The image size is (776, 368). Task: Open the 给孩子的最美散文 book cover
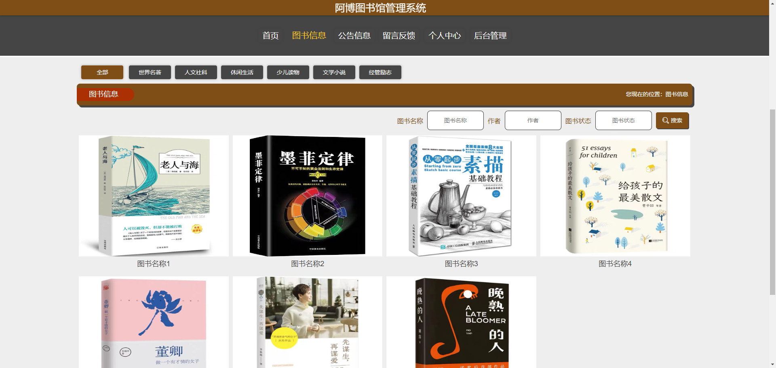(x=615, y=196)
